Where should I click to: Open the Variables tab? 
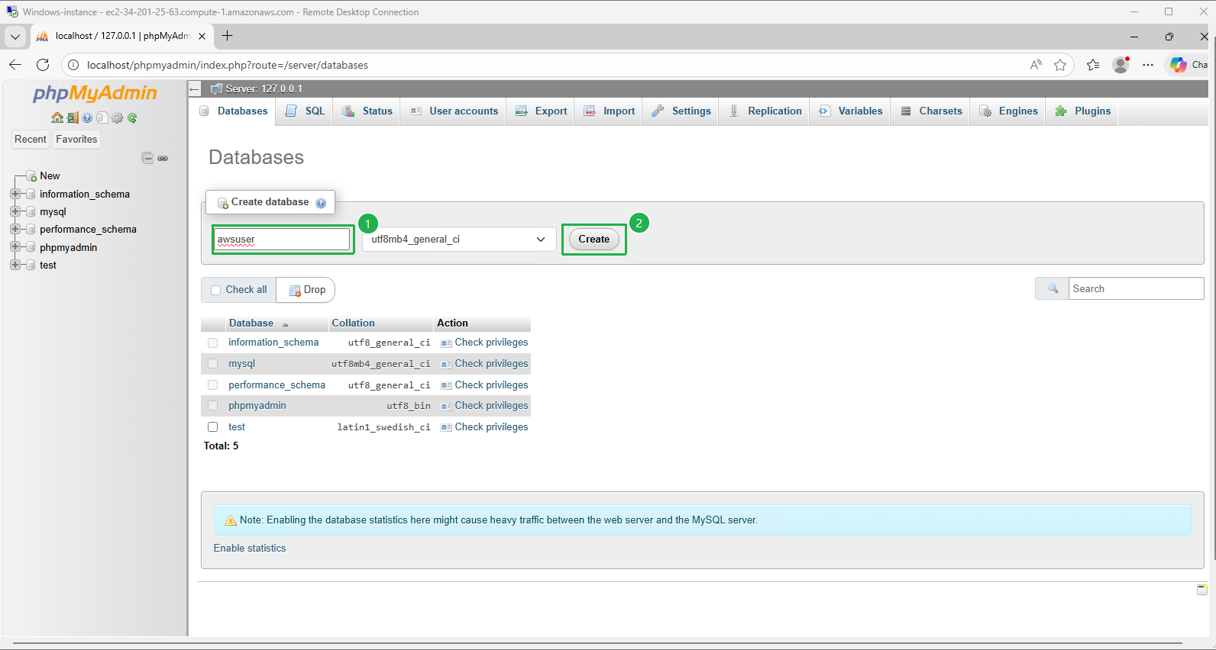click(x=851, y=111)
